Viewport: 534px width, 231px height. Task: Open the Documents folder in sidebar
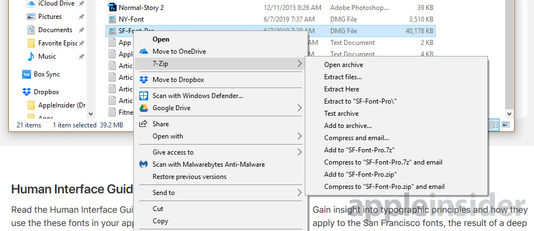[x=55, y=30]
